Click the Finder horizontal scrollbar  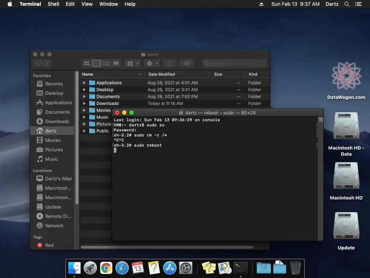point(167,247)
